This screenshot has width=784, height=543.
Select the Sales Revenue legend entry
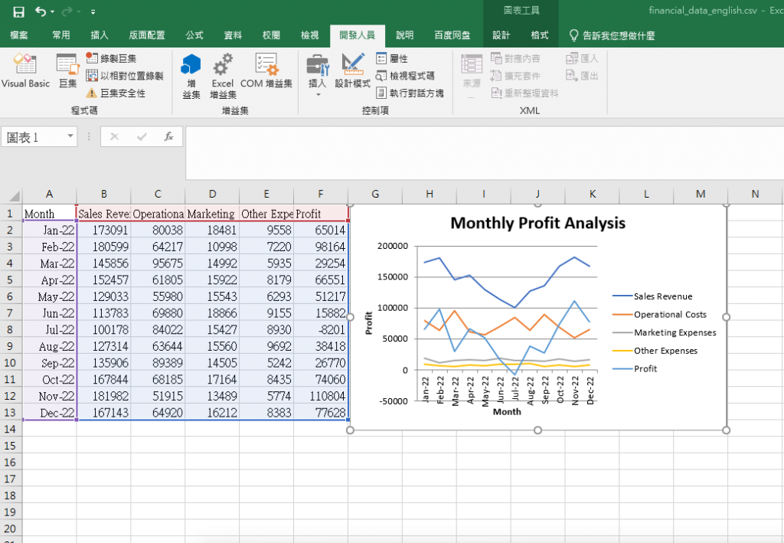point(652,296)
